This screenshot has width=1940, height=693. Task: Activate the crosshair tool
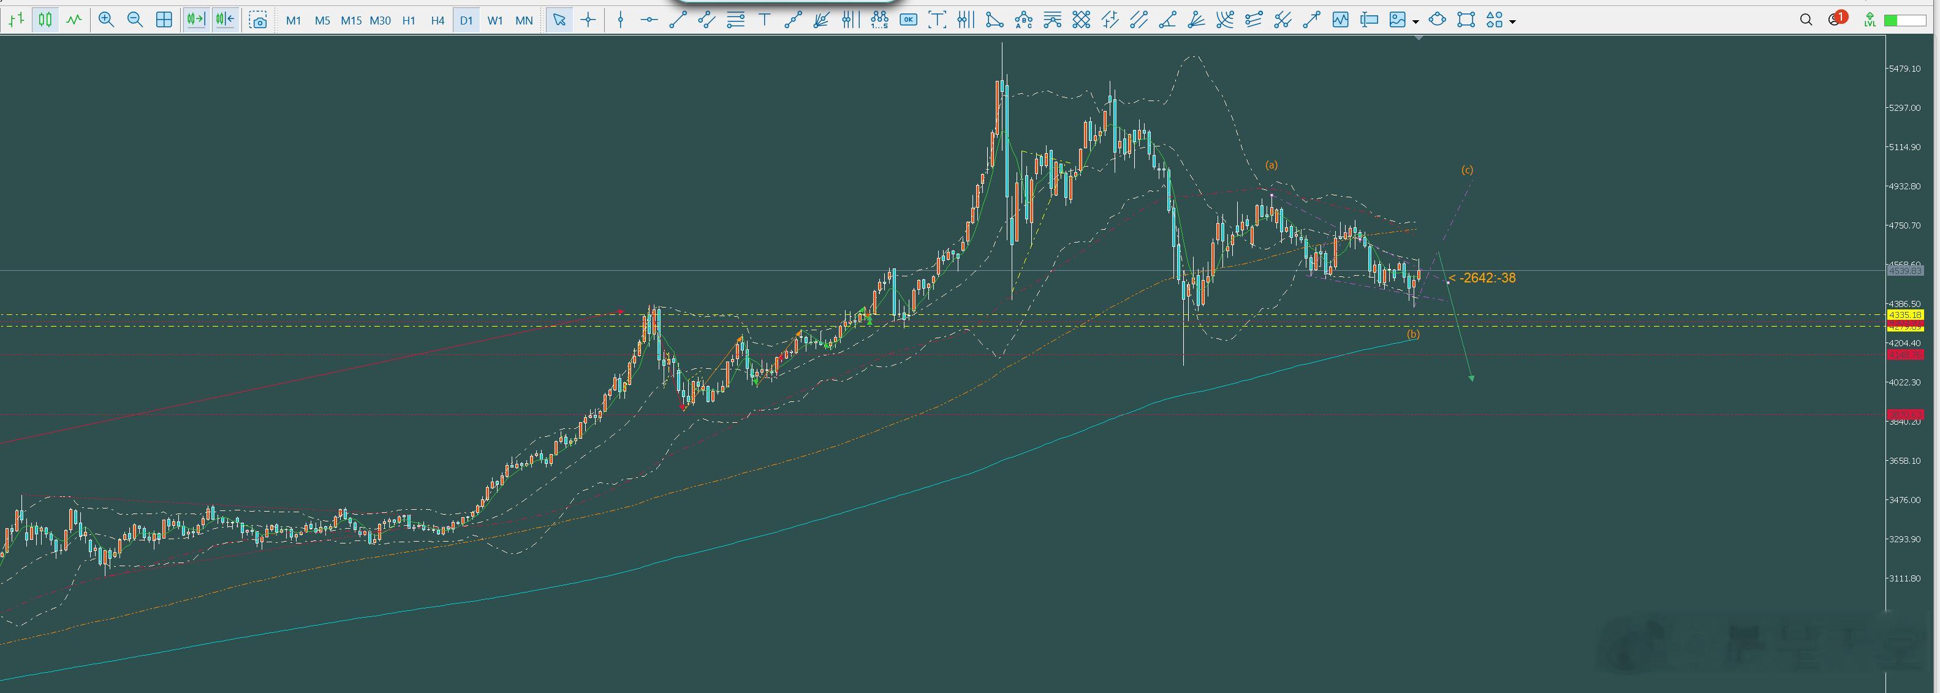pos(588,20)
